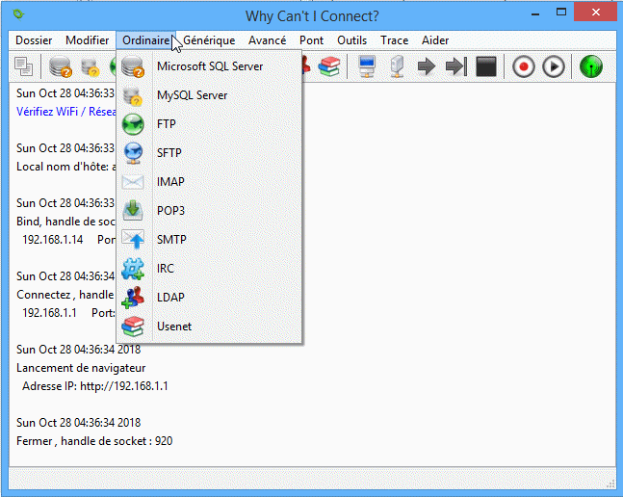Open the Dossier menu

(x=34, y=40)
